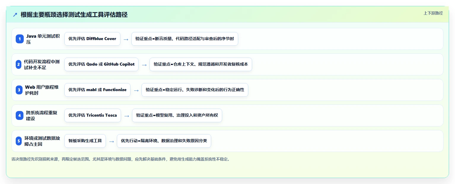Click the box 验证重点=模型复用、治理投入和资产所有权
Image resolution: width=455 pixels, height=184 pixels.
177,115
